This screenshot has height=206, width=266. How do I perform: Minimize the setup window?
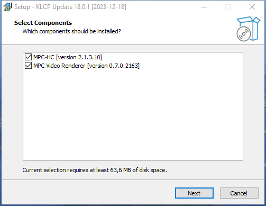tap(204, 7)
